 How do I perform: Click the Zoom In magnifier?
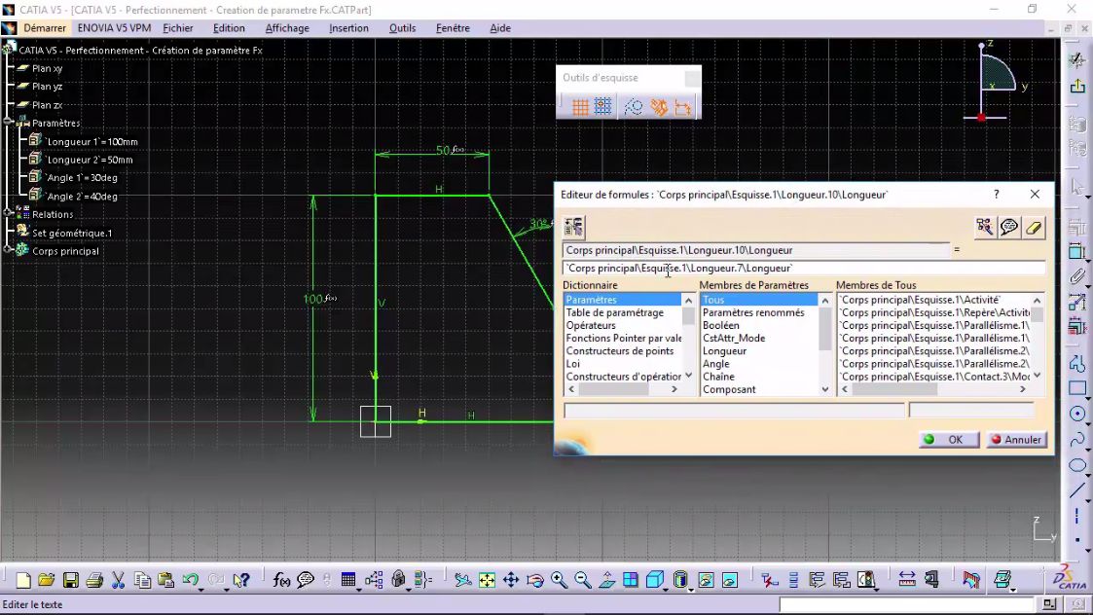(559, 580)
